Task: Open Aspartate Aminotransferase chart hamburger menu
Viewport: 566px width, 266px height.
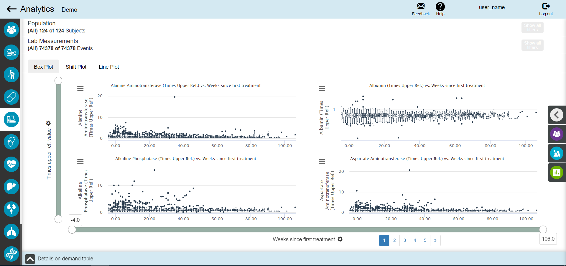Action: pyautogui.click(x=322, y=162)
